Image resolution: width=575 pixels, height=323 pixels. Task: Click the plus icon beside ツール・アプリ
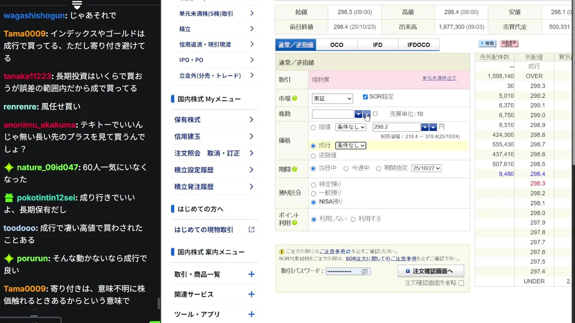tap(252, 314)
